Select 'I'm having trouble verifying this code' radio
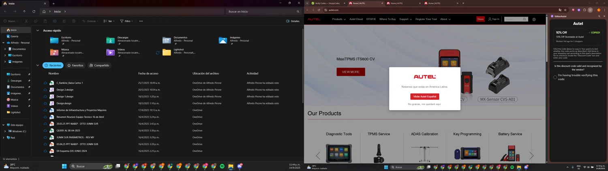This screenshot has height=171, width=608. (555, 77)
